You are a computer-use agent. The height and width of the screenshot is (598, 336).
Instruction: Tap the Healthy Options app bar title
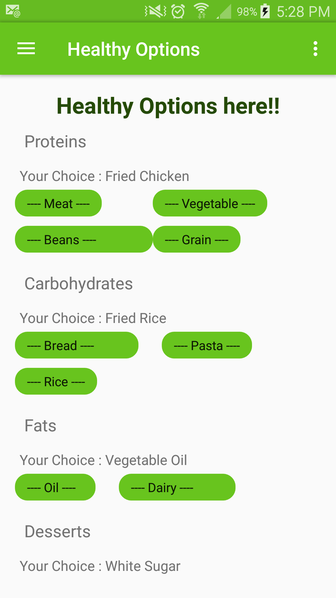coord(133,50)
